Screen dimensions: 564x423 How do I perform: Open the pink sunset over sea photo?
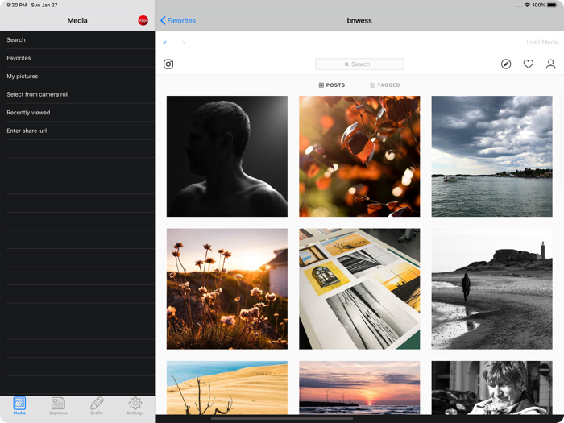coord(359,388)
